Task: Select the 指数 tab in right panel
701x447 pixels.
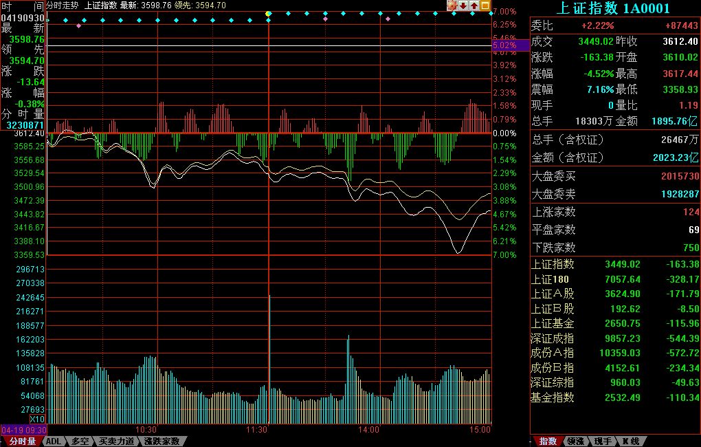Action: click(x=548, y=441)
